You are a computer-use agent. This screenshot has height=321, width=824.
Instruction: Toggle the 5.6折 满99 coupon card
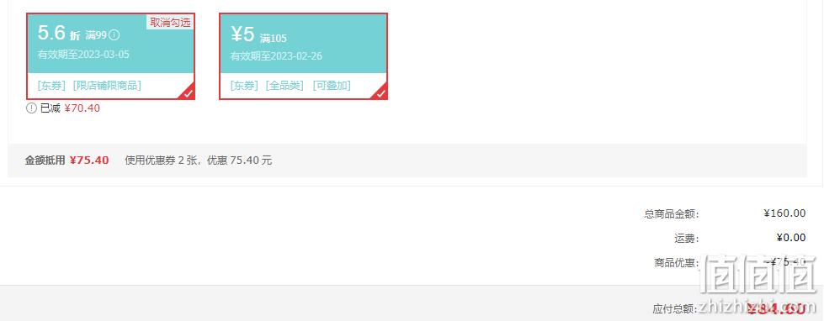pyautogui.click(x=111, y=56)
